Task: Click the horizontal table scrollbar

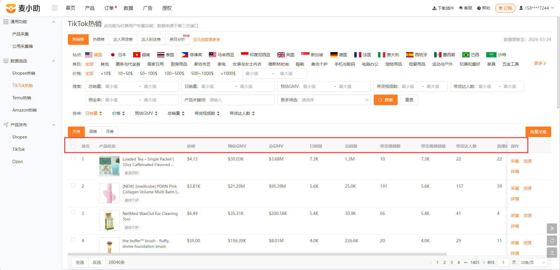Action: pyautogui.click(x=257, y=254)
